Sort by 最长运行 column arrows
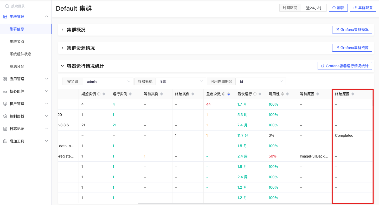 pyautogui.click(x=260, y=94)
